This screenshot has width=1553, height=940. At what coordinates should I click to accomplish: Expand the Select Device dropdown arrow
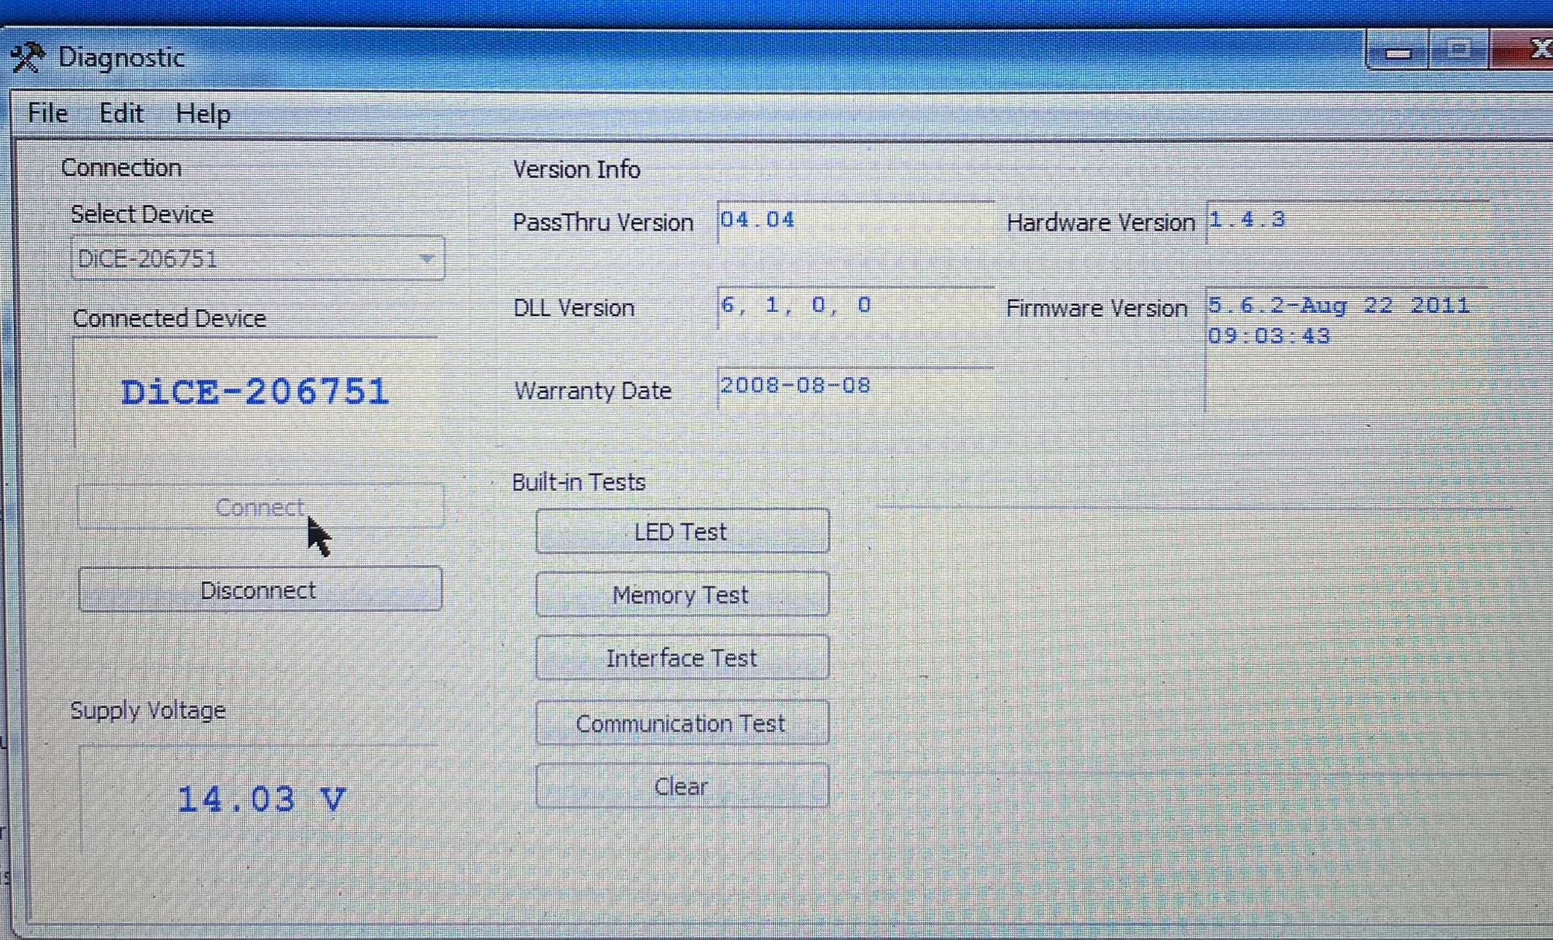click(x=426, y=258)
